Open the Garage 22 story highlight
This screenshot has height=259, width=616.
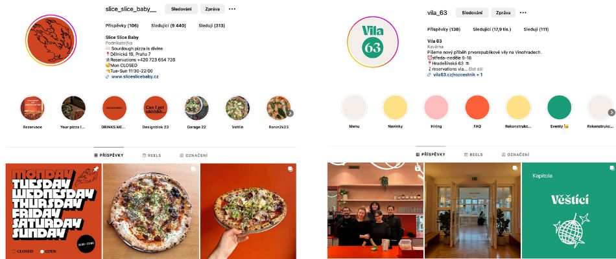(196, 108)
